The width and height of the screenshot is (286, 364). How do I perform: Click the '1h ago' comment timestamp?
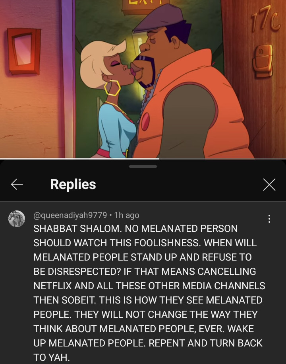pos(127,215)
